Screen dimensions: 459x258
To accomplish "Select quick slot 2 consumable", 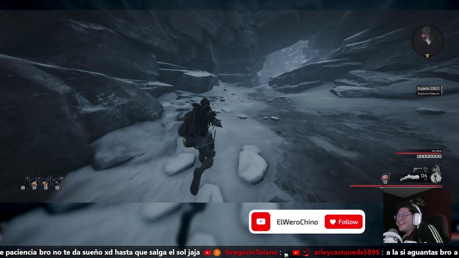I will click(34, 183).
